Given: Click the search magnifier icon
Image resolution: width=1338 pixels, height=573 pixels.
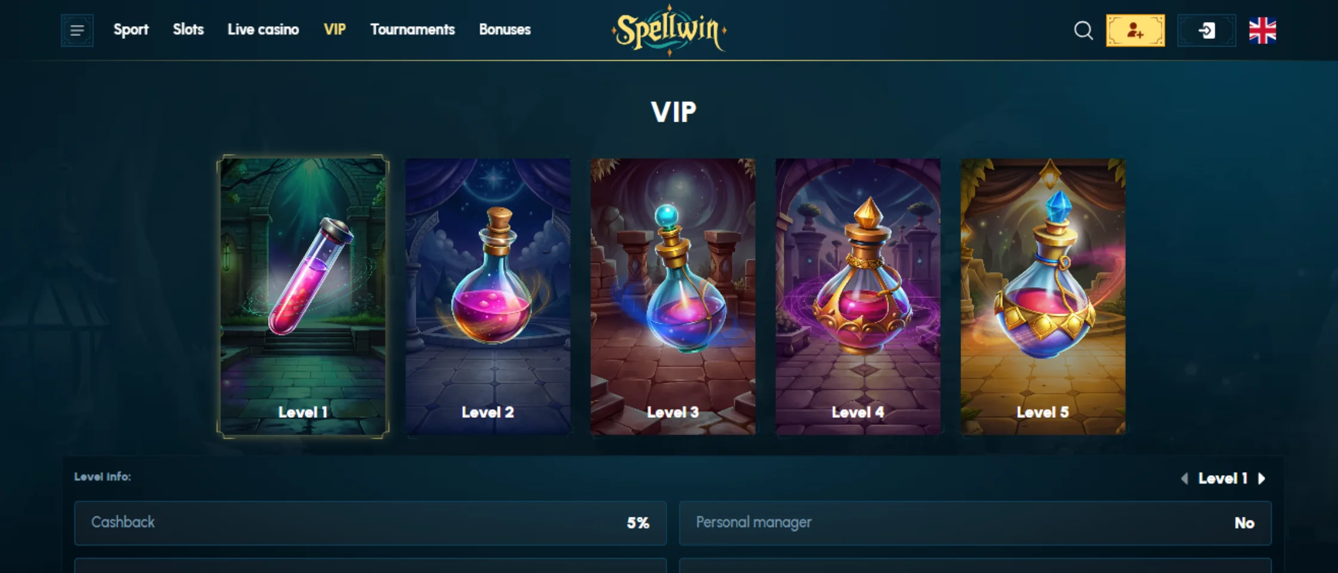Looking at the screenshot, I should tap(1083, 30).
